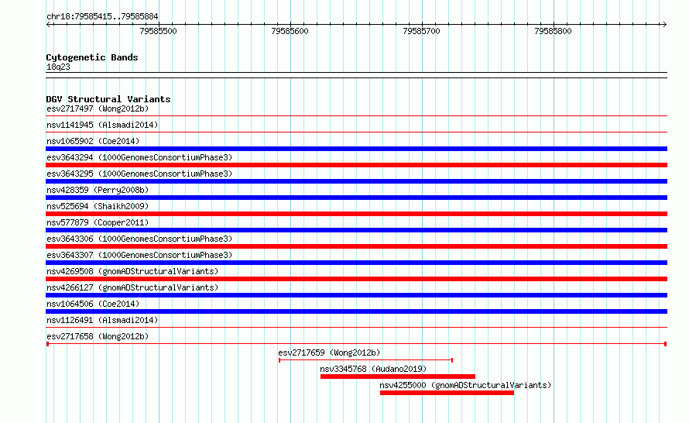Click the red bar of esv3643294
689x423 pixels.
click(x=356, y=165)
